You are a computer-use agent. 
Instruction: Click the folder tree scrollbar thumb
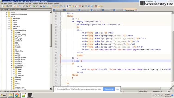click(51, 35)
